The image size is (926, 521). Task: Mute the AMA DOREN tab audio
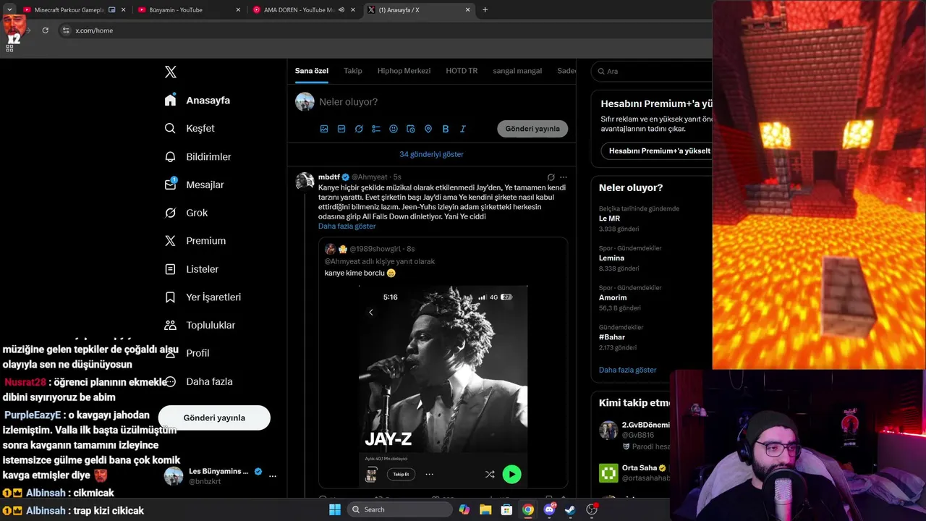(x=341, y=10)
